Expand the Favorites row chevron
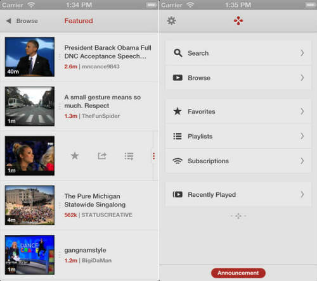This screenshot has width=317, height=281. click(302, 111)
